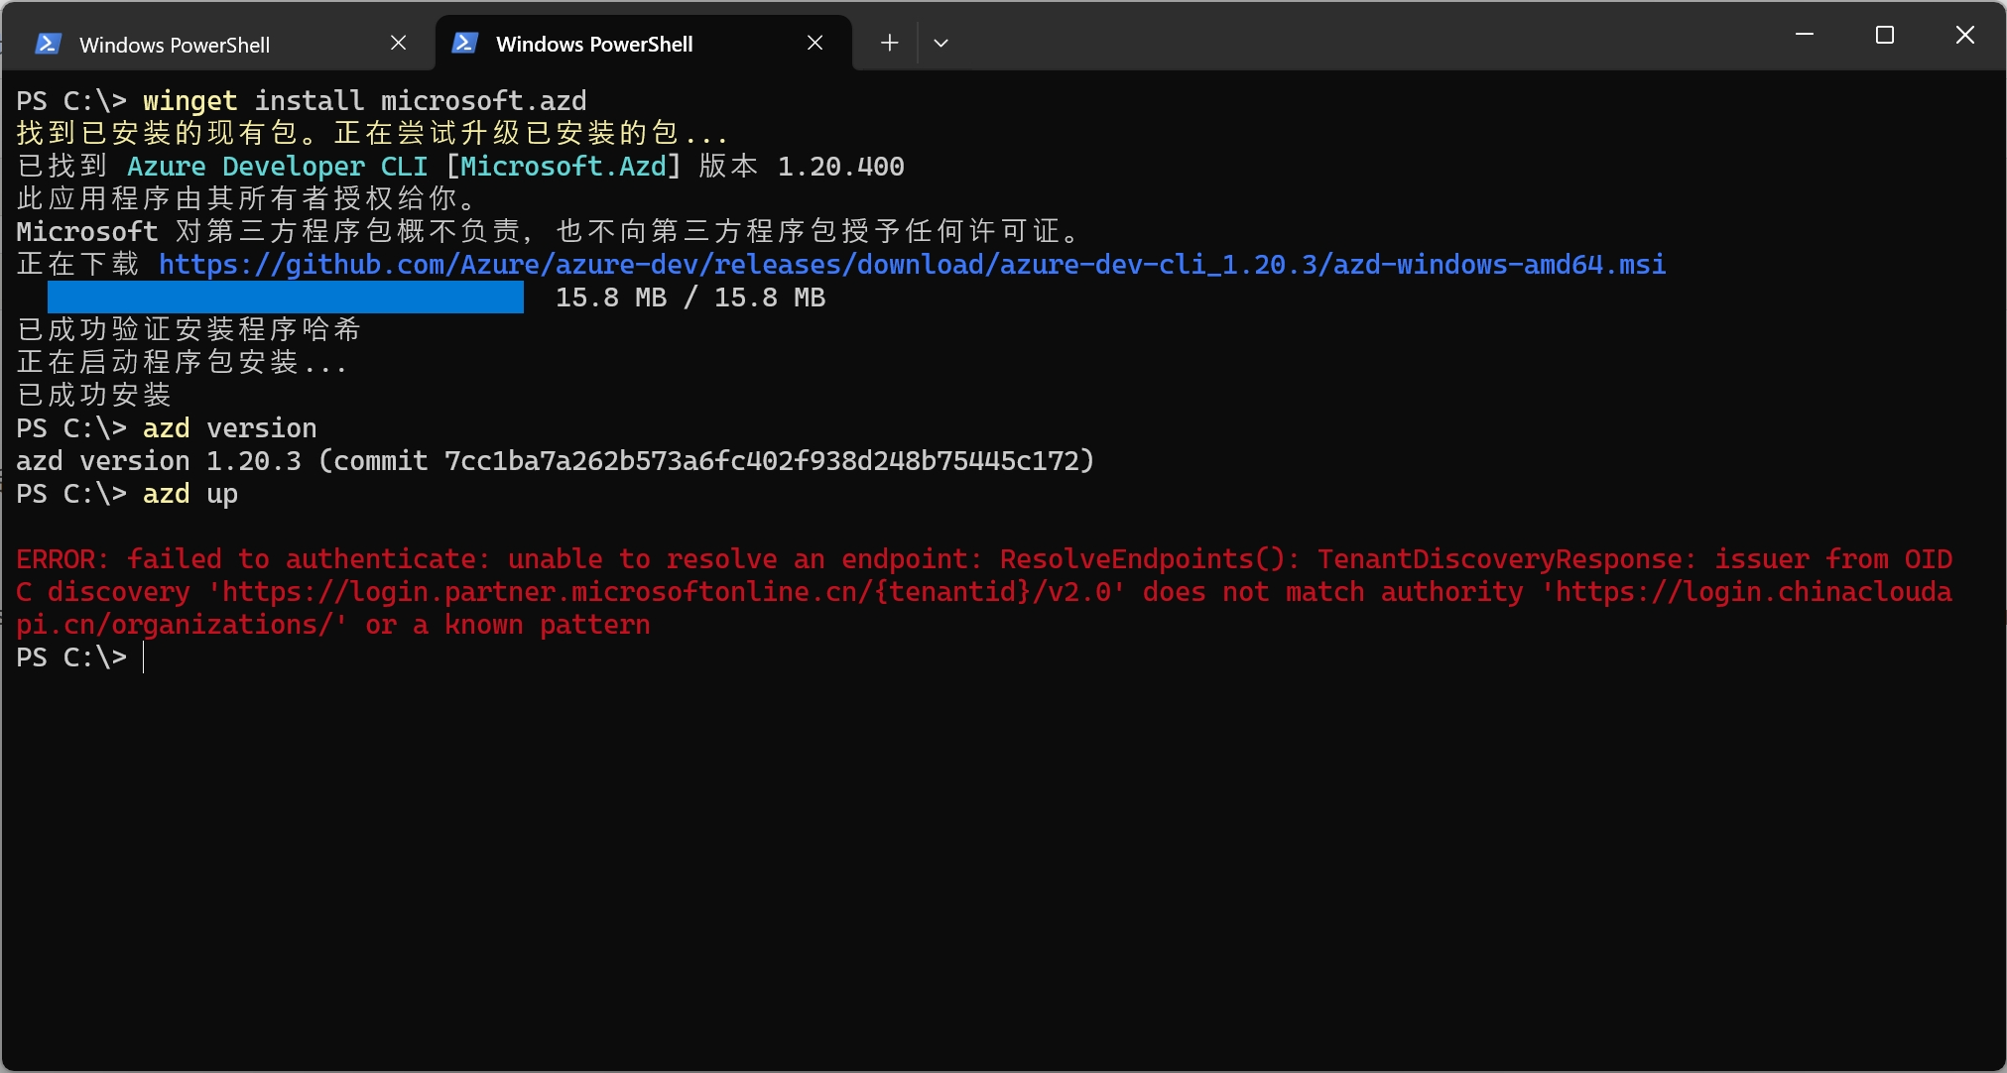Expand the new tab profile dropdown chevron
Image resolution: width=2007 pixels, height=1073 pixels.
tap(941, 43)
